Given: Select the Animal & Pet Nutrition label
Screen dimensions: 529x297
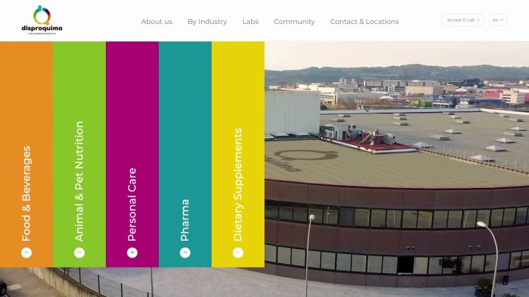Looking at the screenshot, I should pyautogui.click(x=79, y=181).
